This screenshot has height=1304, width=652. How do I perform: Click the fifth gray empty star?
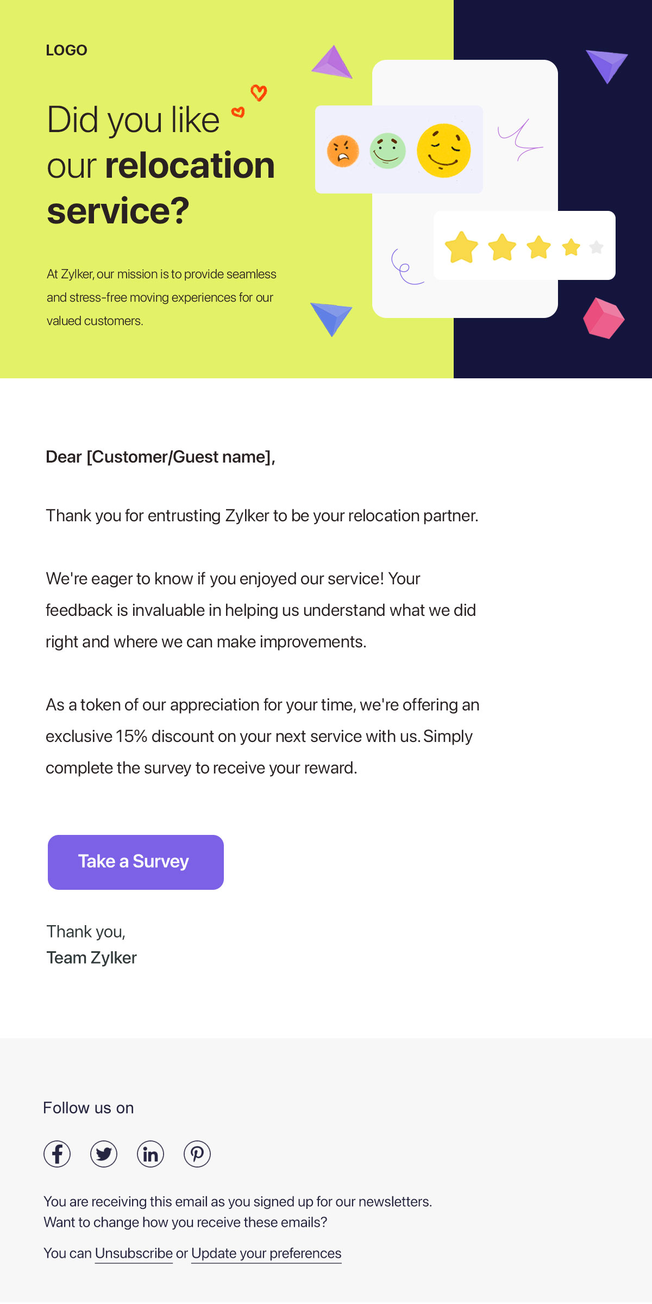coord(597,247)
